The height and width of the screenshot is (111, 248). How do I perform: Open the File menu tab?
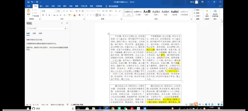[x=29, y=6]
